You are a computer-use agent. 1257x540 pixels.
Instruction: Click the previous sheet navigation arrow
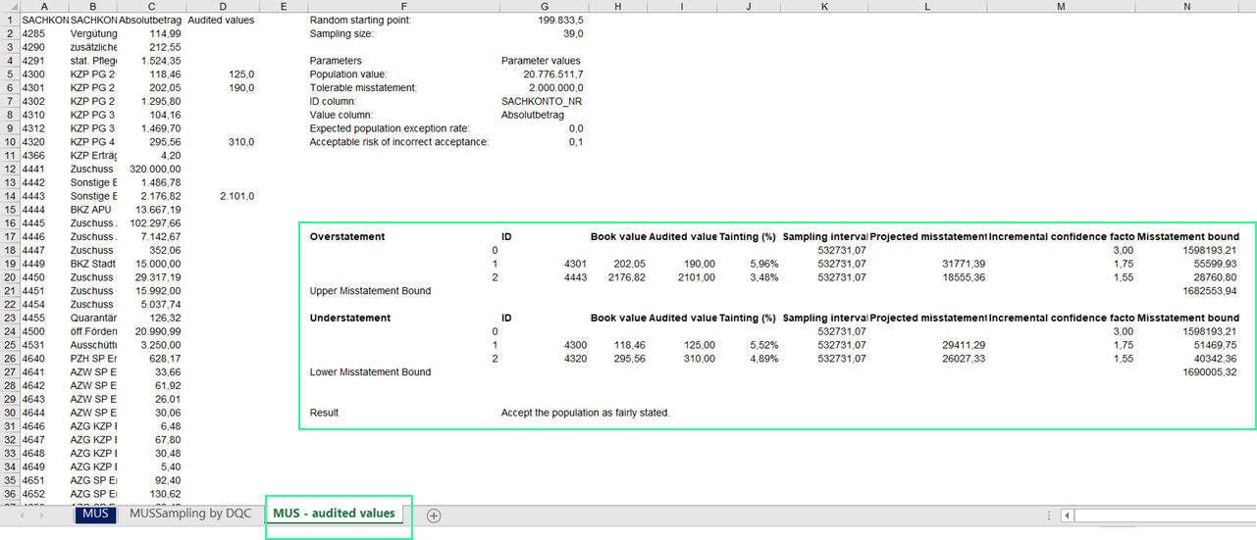click(x=23, y=515)
